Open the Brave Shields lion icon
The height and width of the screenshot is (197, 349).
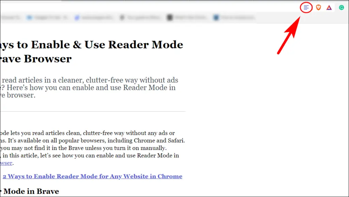[x=319, y=8]
